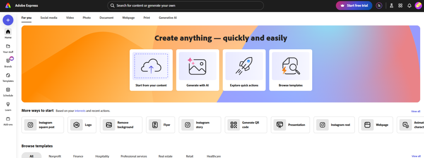Click Start free trial button
This screenshot has height=158, width=424.
coord(354,5)
